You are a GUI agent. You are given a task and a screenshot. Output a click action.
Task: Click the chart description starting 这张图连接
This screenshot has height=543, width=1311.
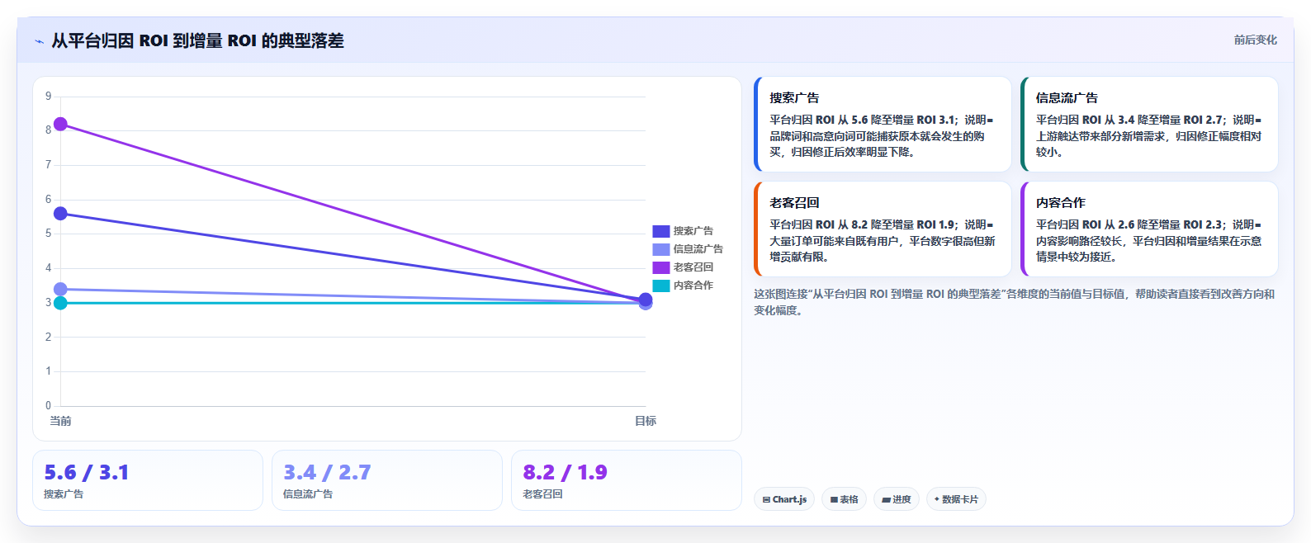click(x=1015, y=302)
